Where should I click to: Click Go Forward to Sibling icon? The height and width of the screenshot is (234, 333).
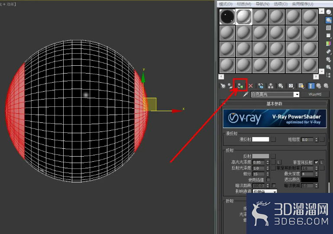[326, 86]
